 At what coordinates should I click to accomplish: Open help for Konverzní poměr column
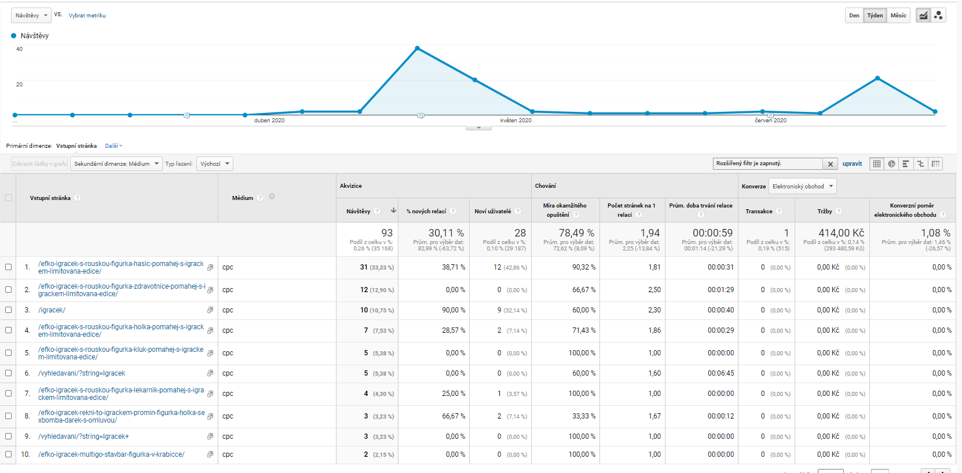943,214
